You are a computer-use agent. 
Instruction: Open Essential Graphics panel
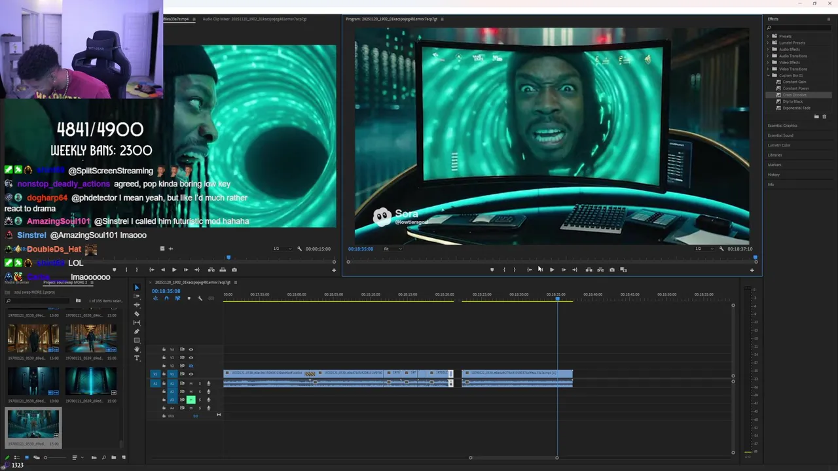782,126
